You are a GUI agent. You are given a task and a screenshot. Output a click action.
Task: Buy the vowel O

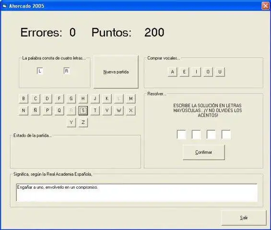(208, 72)
